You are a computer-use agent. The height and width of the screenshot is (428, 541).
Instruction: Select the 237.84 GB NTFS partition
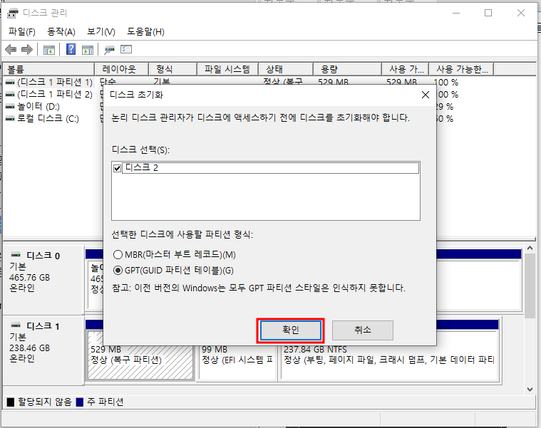pos(390,355)
